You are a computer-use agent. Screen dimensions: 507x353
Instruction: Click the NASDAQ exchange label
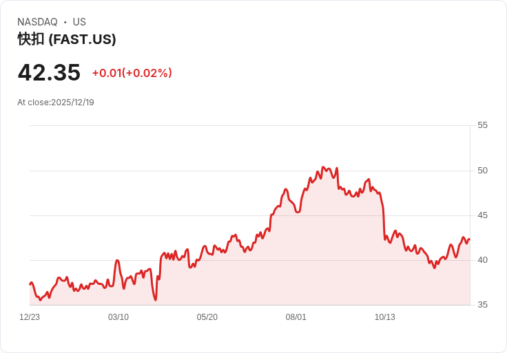37,22
